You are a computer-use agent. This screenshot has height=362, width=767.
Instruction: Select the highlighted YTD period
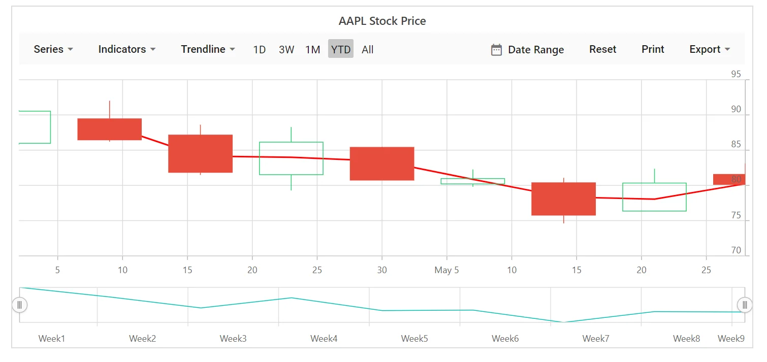click(x=341, y=49)
